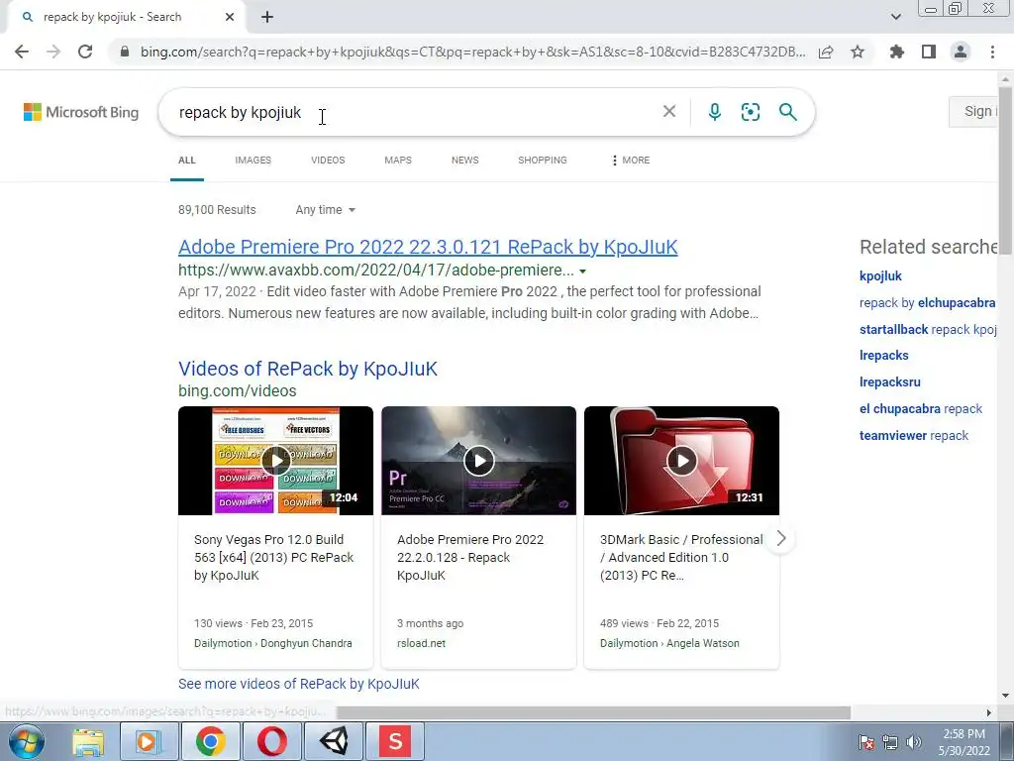Viewport: 1014px width, 761px height.
Task: Expand the avaxbb URL dropdown arrow
Action: pos(582,272)
